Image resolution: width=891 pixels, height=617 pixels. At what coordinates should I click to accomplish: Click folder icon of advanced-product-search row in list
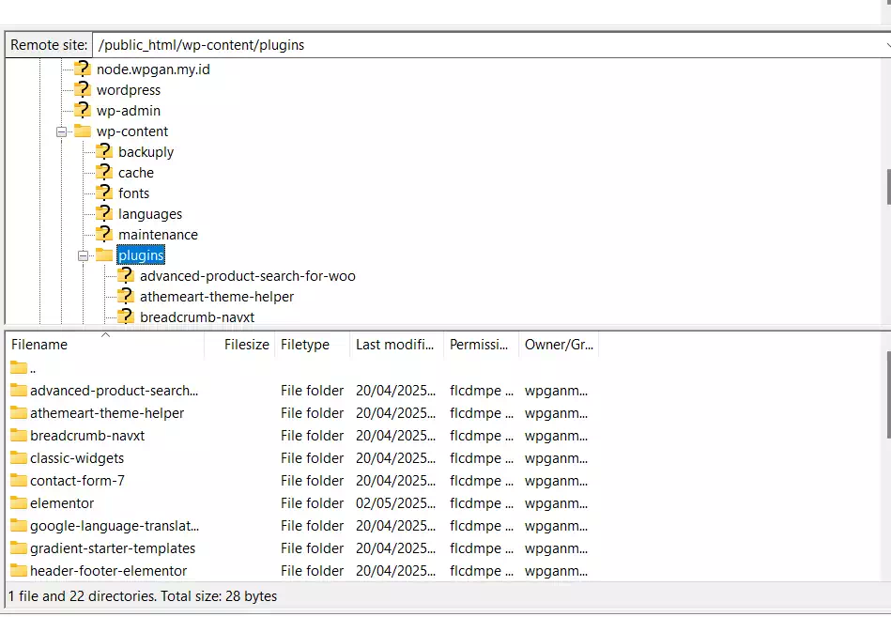coord(19,391)
